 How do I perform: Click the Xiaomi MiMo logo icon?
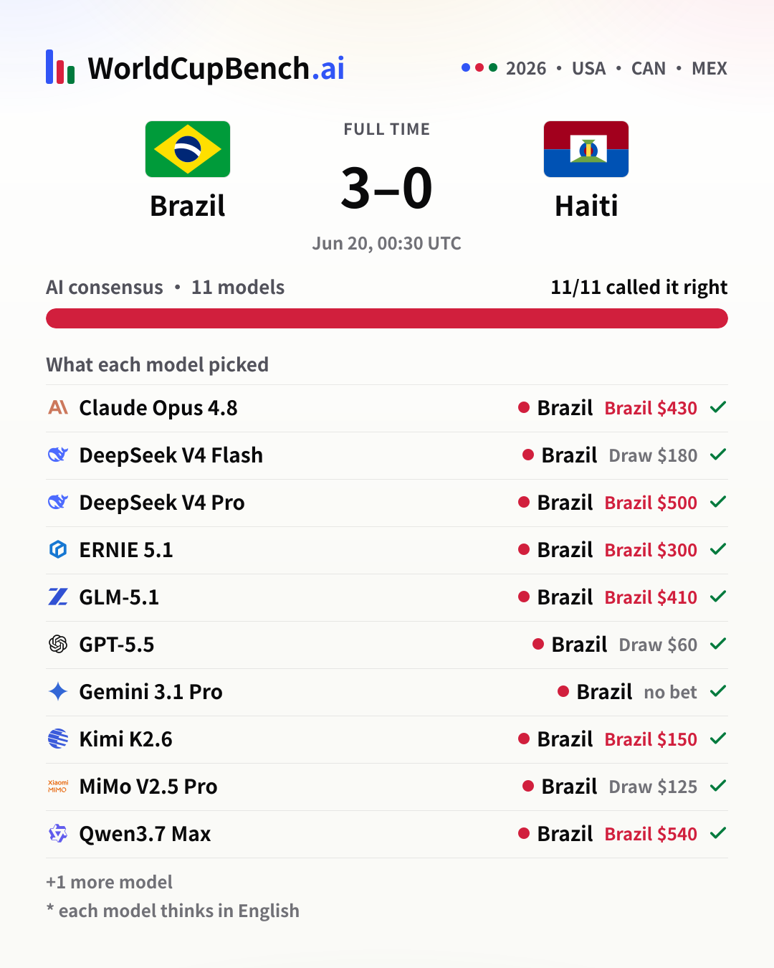point(58,786)
